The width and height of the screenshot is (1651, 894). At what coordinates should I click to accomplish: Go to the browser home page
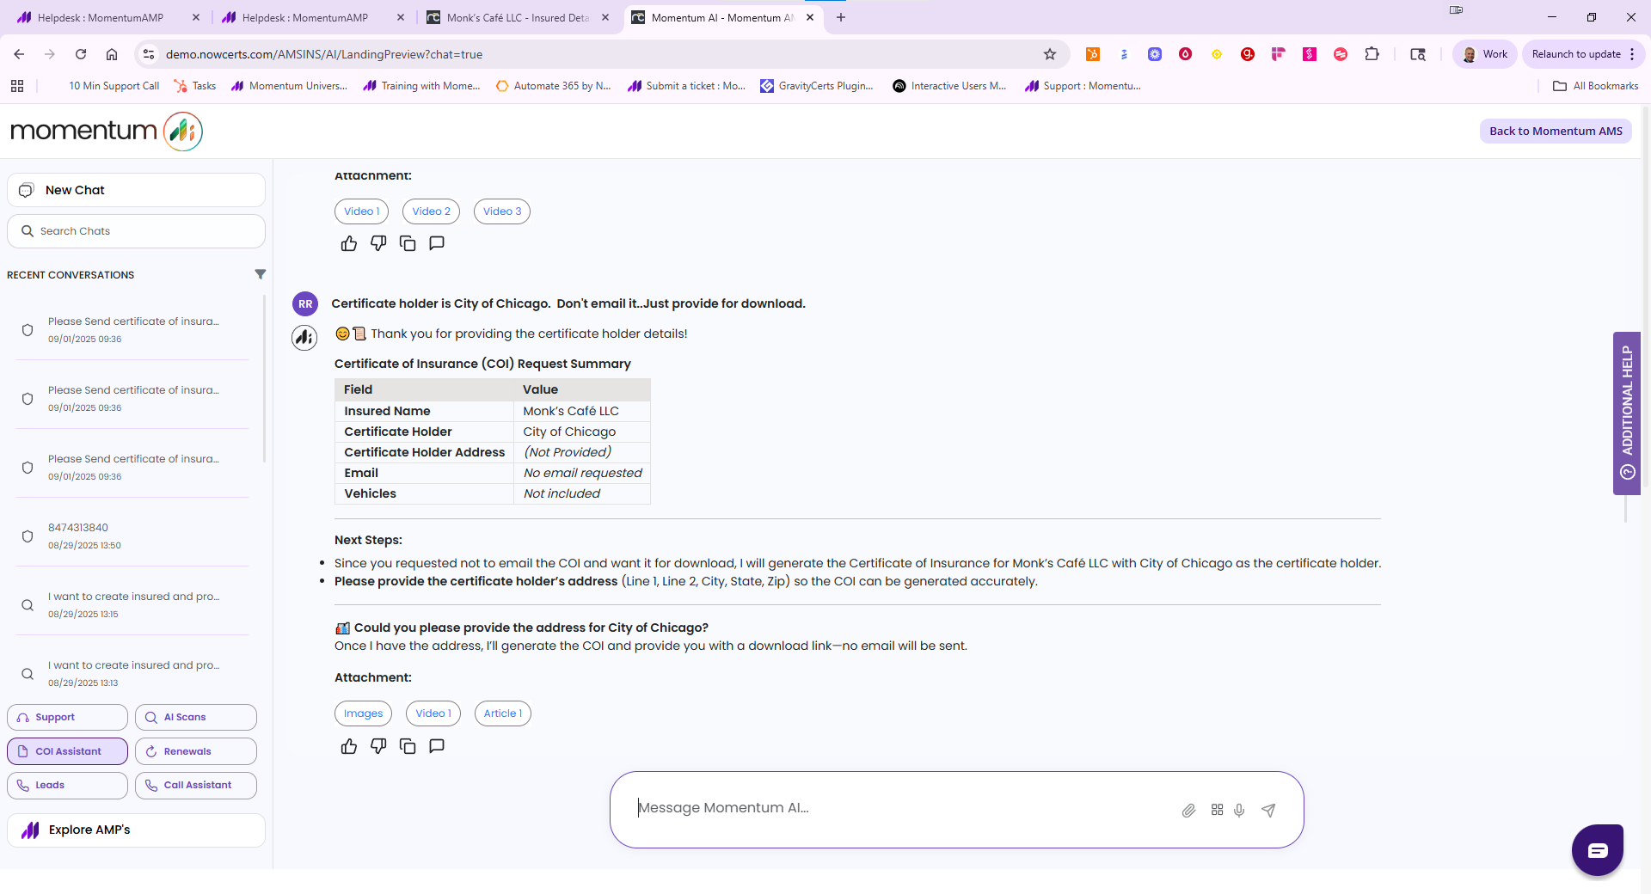click(112, 54)
